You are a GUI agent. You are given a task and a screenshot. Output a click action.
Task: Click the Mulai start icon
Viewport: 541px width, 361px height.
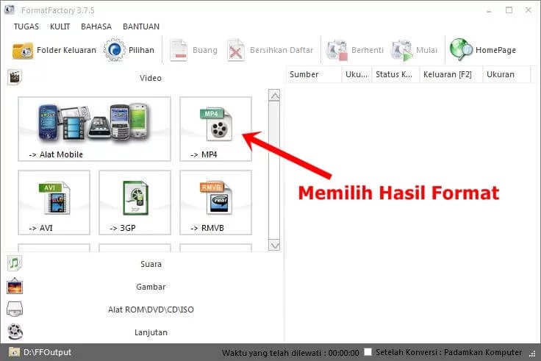401,51
